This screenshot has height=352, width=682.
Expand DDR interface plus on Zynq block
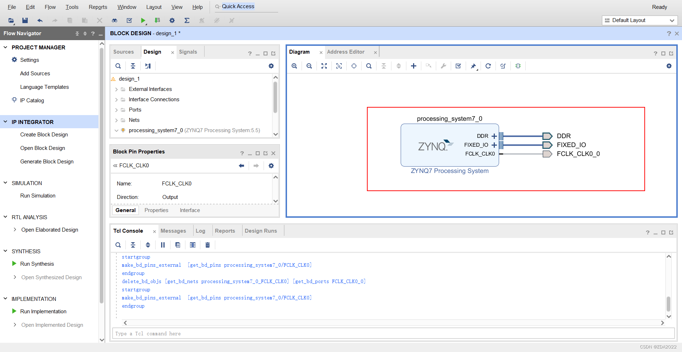494,136
